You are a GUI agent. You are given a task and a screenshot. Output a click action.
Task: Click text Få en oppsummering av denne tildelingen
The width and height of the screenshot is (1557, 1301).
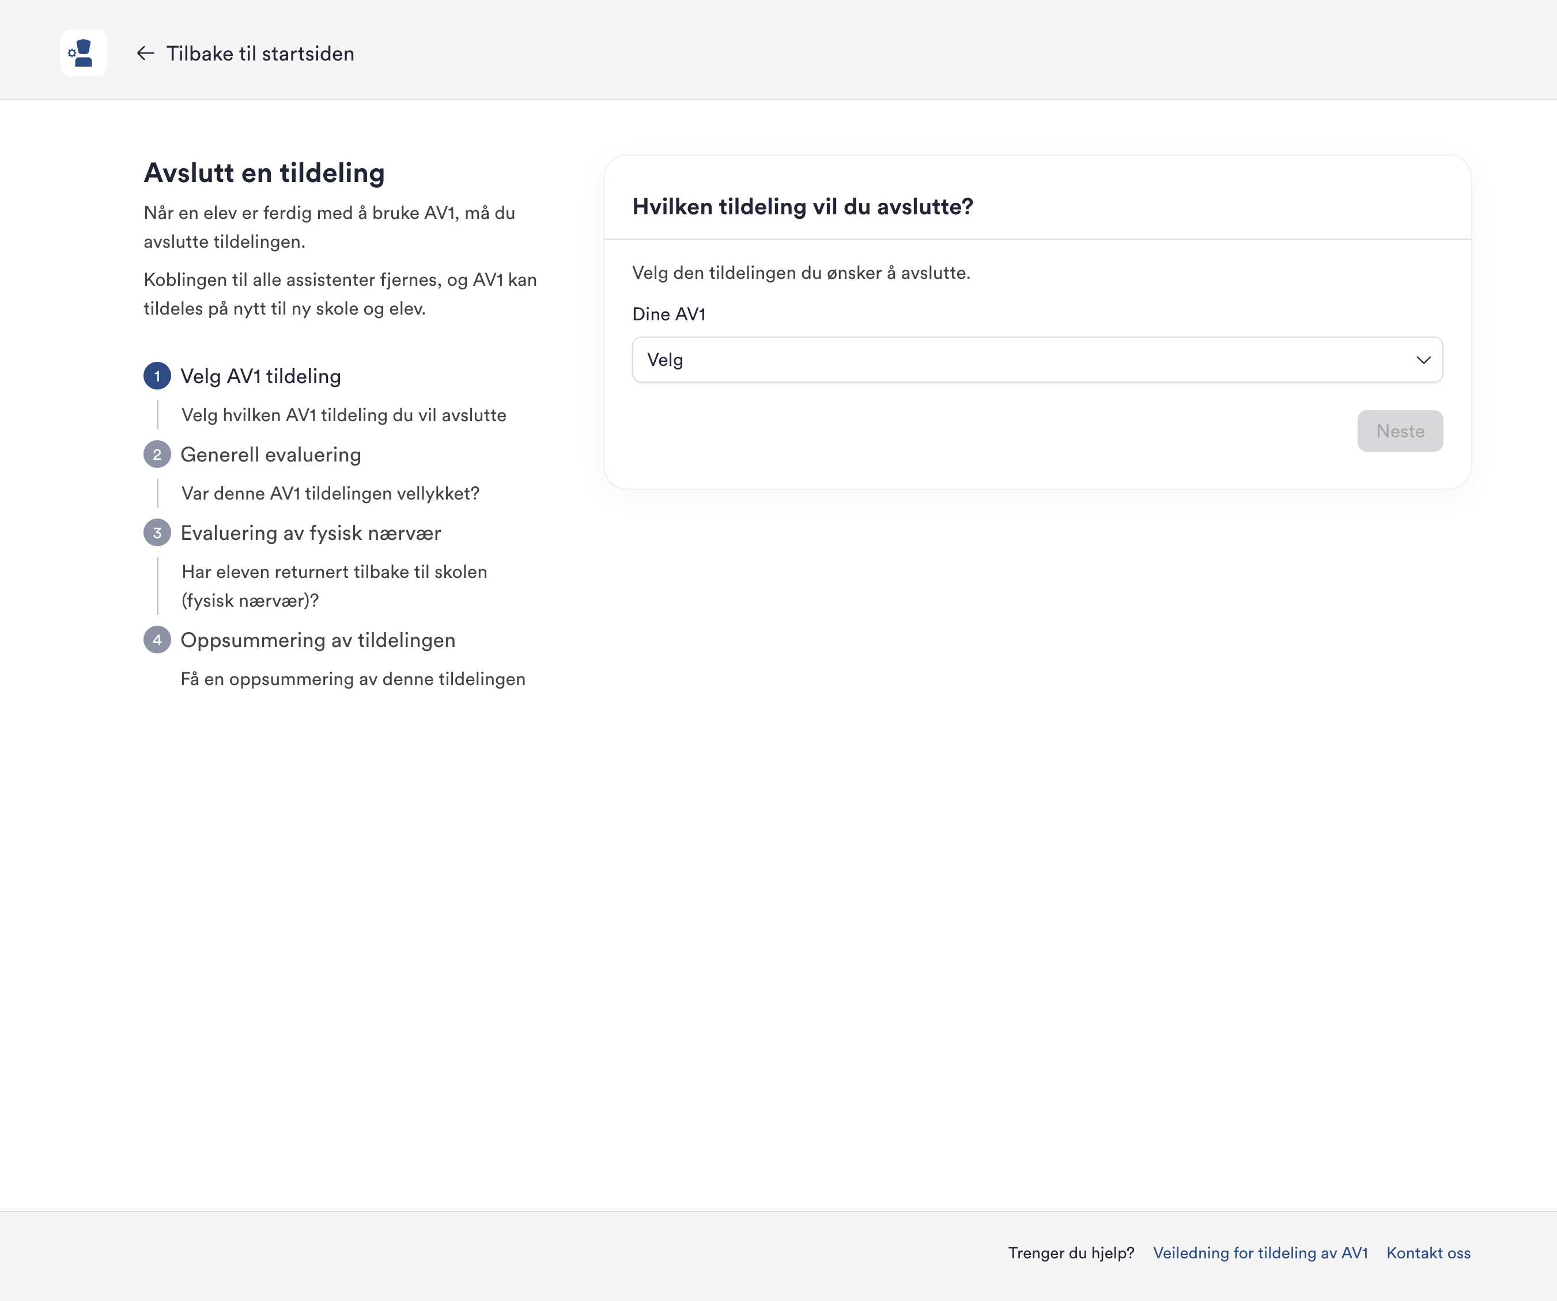click(x=353, y=679)
